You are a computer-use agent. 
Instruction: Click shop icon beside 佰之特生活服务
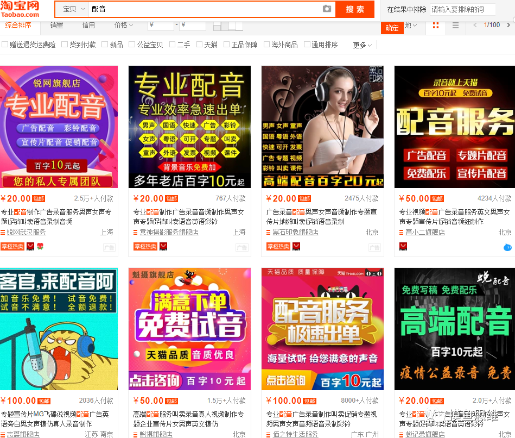click(x=268, y=434)
